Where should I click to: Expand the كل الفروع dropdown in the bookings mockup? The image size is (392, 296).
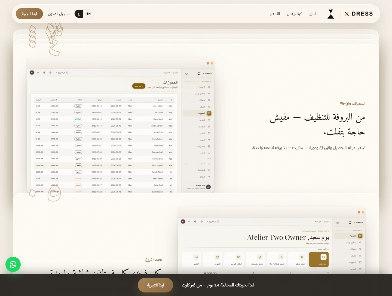62,73
